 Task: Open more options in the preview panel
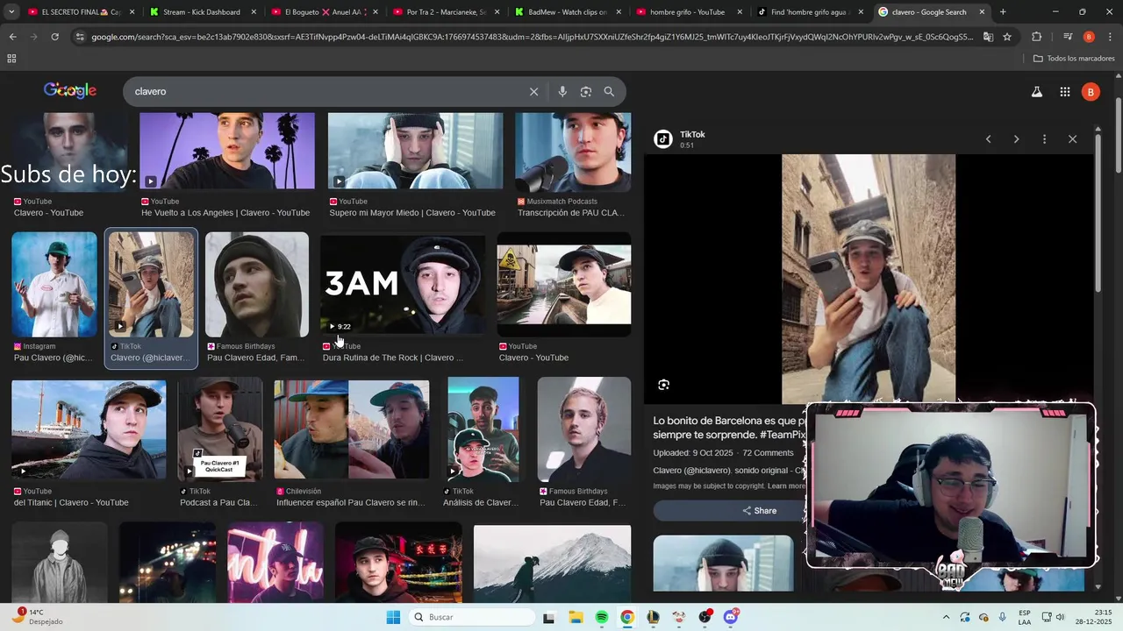[1044, 139]
